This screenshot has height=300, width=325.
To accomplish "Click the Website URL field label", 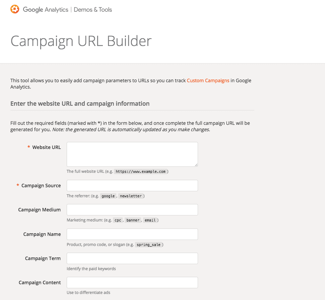I will point(47,147).
